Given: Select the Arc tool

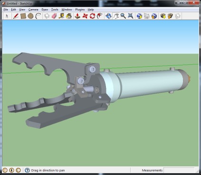Looking at the screenshot, I should tap(38, 16).
